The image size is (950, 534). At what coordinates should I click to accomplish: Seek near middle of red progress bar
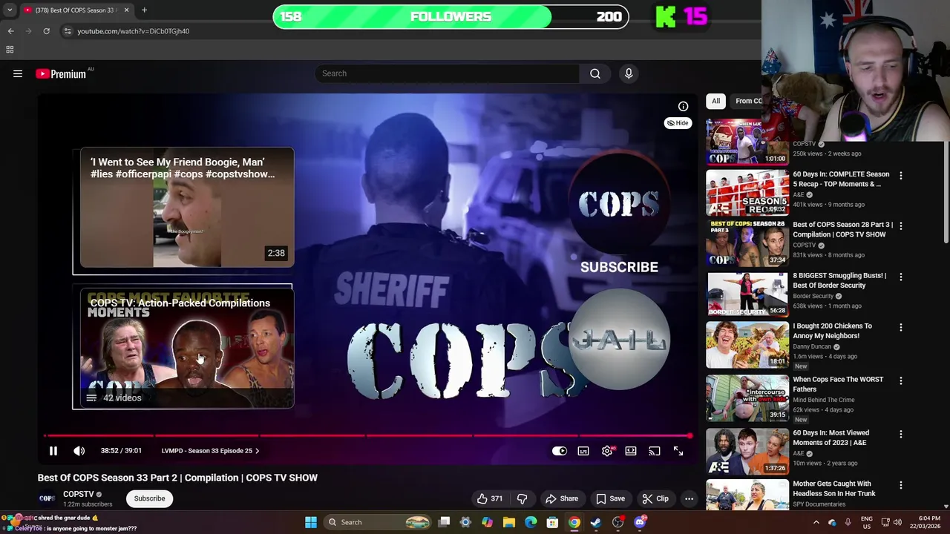[367, 436]
